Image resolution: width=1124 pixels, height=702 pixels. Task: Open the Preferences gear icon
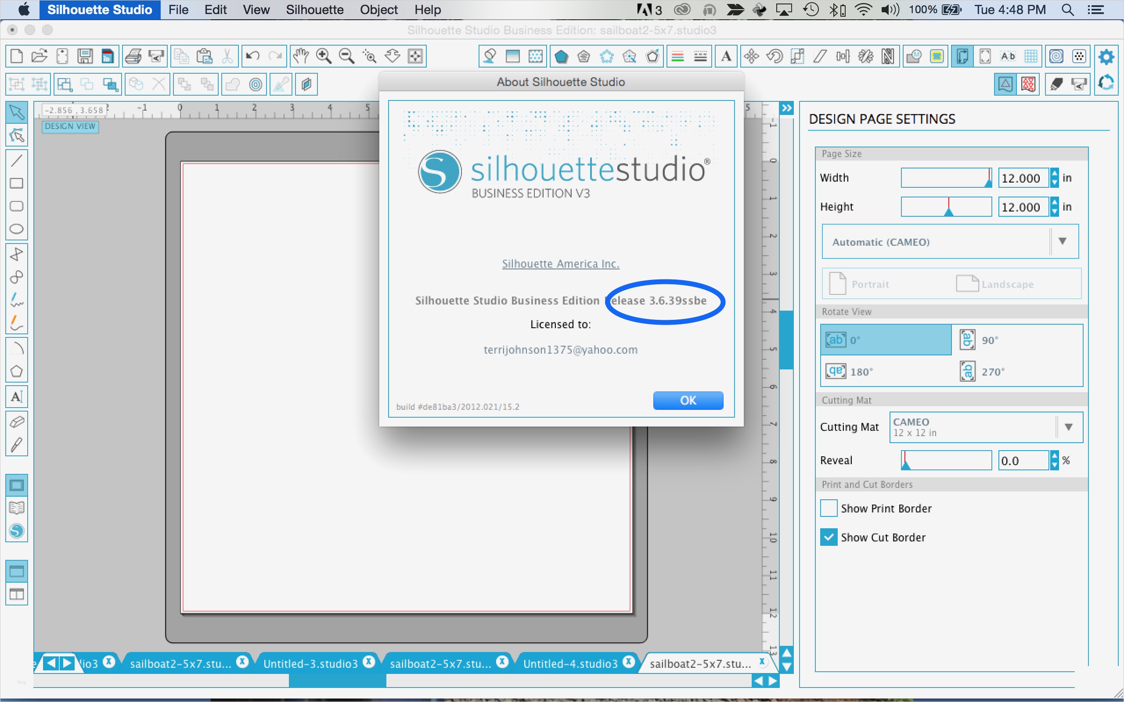tap(1106, 57)
